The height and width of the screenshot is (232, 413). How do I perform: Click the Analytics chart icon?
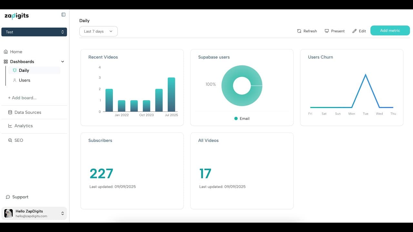tap(10, 126)
